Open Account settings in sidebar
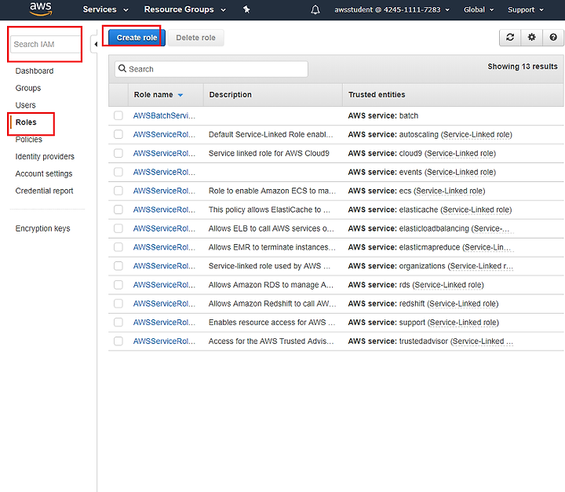565x492 pixels. (x=44, y=173)
